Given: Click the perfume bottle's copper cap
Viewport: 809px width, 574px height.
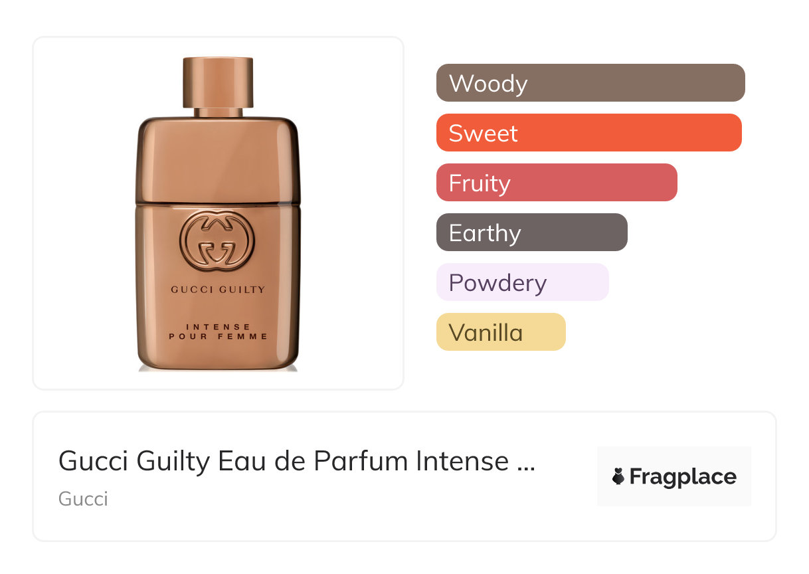Looking at the screenshot, I should (218, 81).
